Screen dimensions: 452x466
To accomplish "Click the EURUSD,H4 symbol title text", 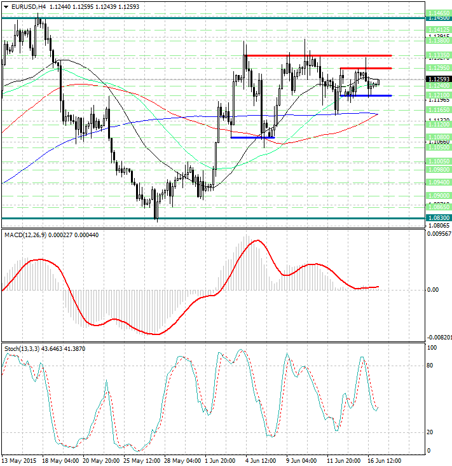I will [x=28, y=7].
